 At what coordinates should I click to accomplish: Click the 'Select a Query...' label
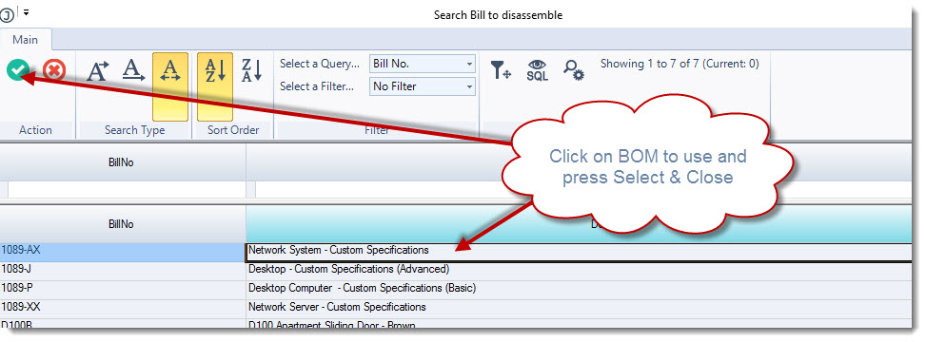tap(319, 64)
